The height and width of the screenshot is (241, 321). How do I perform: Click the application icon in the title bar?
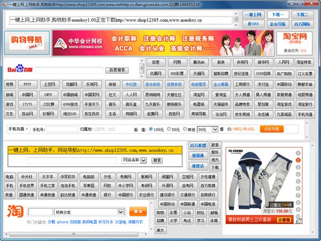(x=5, y=4)
